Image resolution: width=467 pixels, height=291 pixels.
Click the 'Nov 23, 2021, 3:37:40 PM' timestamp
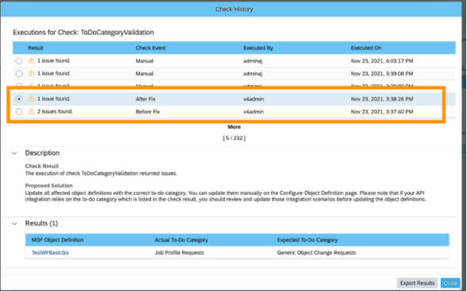click(382, 112)
